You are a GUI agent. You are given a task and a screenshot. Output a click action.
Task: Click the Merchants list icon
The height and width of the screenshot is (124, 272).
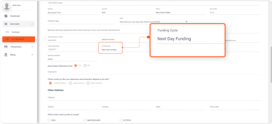[x=6, y=24]
